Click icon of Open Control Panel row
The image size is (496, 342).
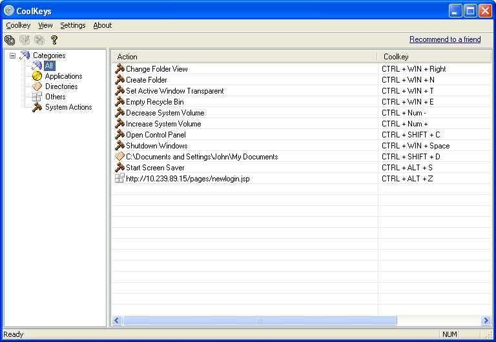[119, 135]
